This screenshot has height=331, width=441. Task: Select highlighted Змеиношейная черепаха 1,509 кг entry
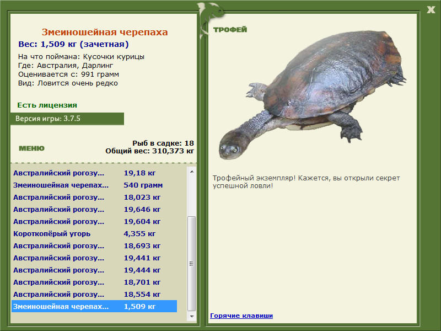click(94, 306)
